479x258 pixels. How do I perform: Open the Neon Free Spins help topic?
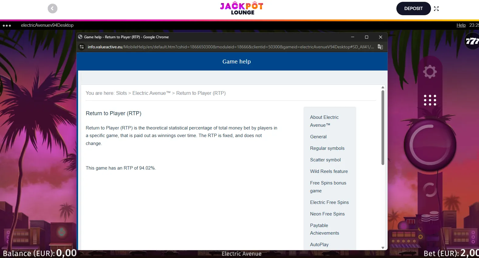tap(327, 214)
